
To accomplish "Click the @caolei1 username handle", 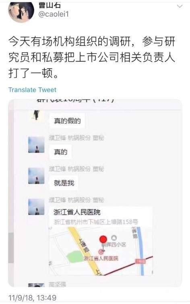I will click(x=54, y=14).
